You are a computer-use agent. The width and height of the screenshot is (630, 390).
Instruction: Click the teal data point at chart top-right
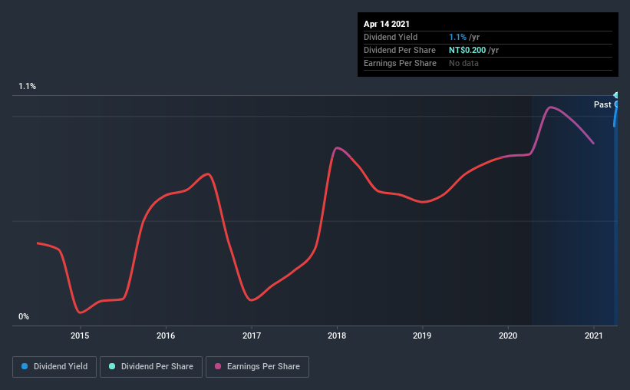point(616,95)
